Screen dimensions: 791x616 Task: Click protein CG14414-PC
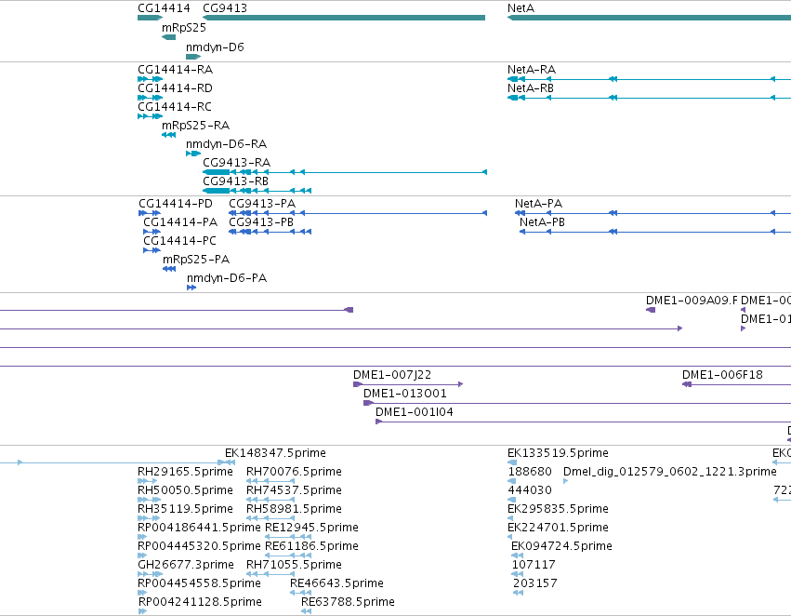coord(179,241)
